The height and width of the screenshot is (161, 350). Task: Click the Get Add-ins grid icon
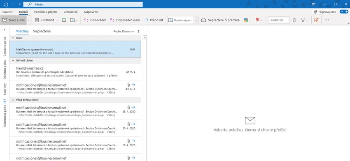(316, 20)
